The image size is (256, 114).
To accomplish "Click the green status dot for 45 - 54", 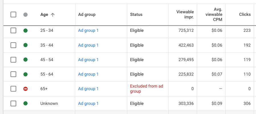I will [x=25, y=59].
